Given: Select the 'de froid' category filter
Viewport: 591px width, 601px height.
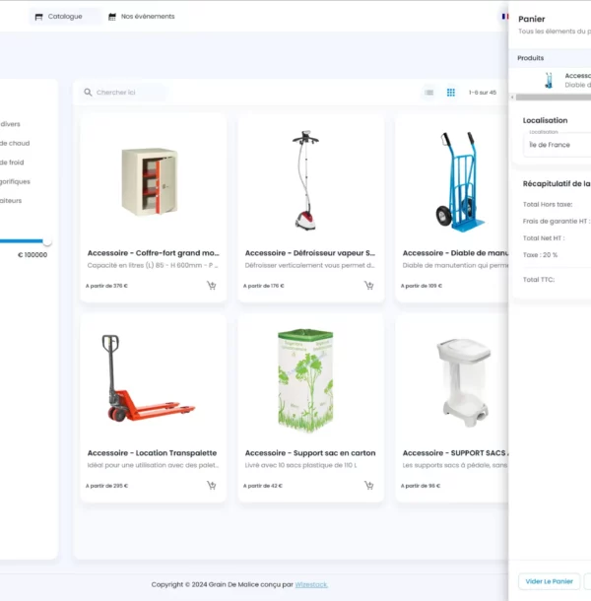Looking at the screenshot, I should 14,163.
